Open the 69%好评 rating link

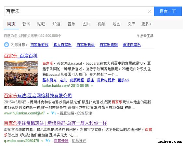click(85, 113)
